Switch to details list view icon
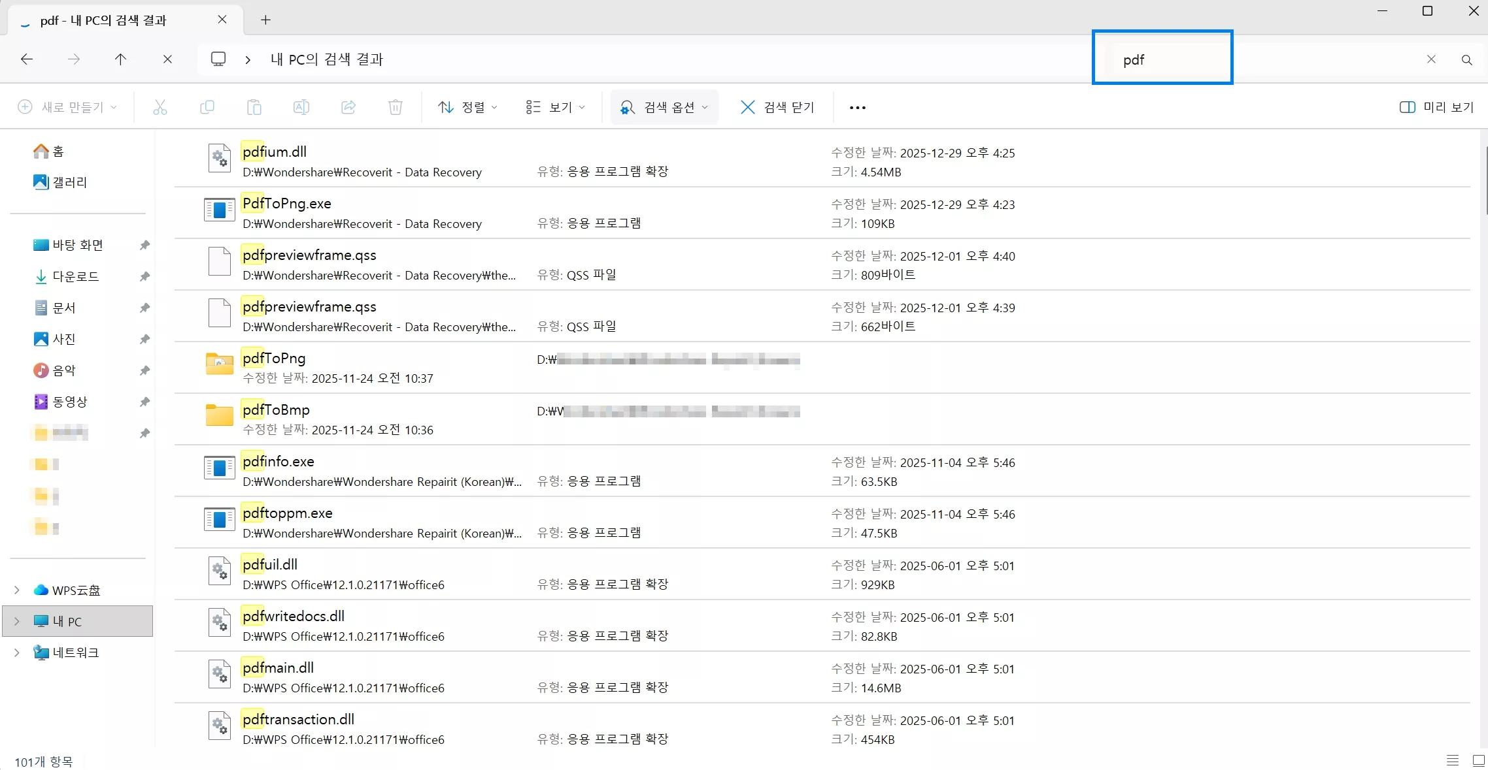 click(x=1452, y=760)
